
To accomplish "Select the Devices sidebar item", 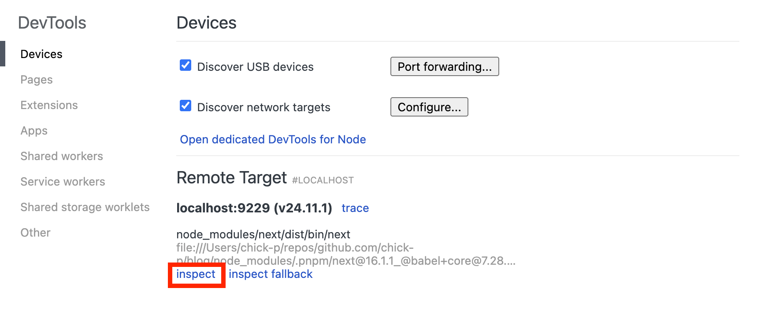I will click(x=41, y=54).
